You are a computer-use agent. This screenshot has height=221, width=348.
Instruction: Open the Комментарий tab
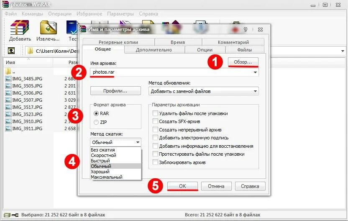click(233, 42)
